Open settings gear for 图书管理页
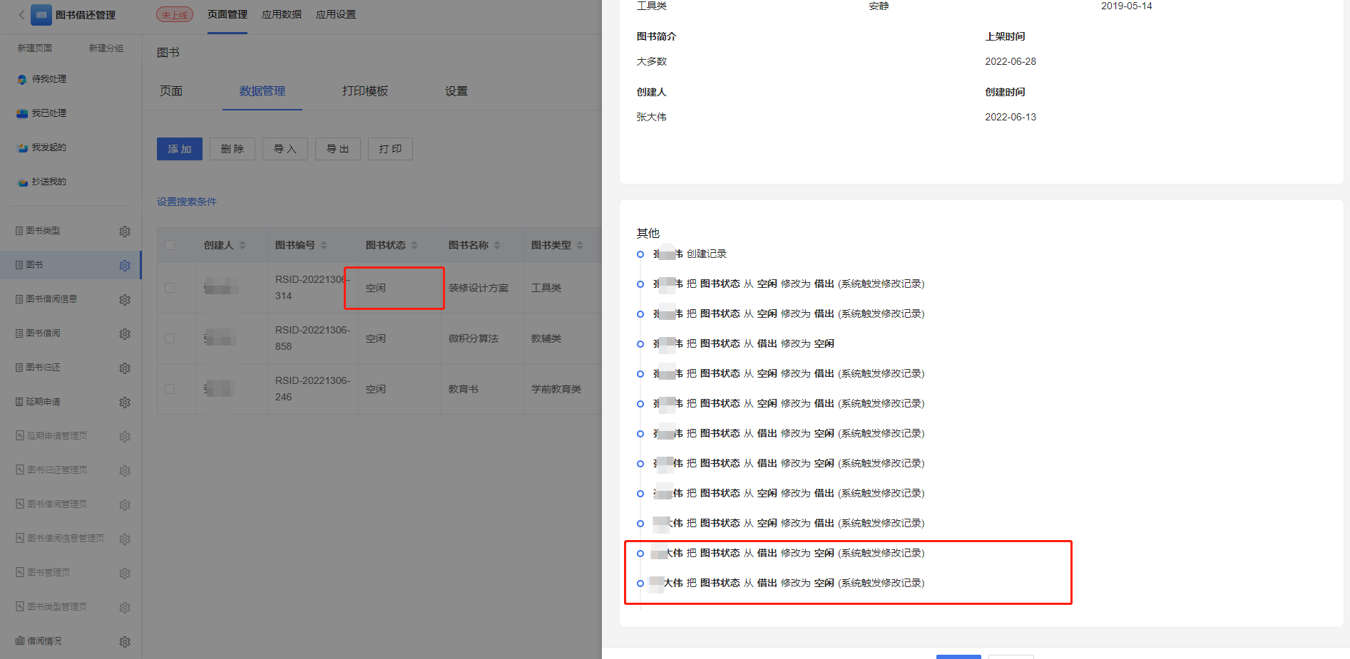Screen dimensions: 1350x659 pyautogui.click(x=125, y=573)
